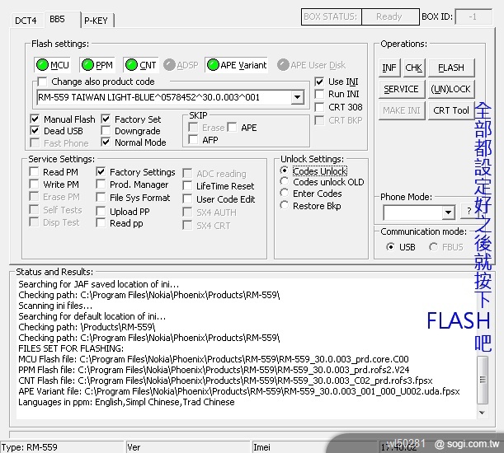Toggle the Dead USB checkbox
The image size is (504, 453).
[x=35, y=131]
